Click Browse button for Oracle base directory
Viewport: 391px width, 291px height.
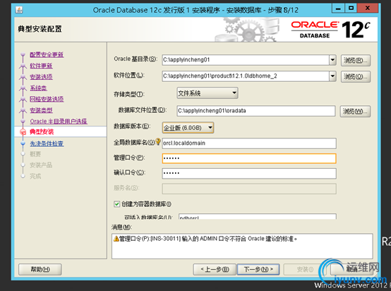click(x=356, y=61)
